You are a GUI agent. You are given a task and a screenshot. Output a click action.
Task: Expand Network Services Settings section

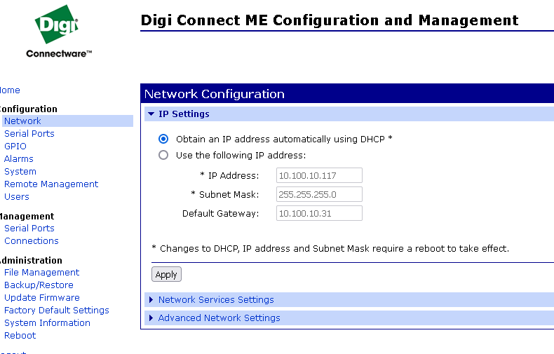click(x=216, y=299)
